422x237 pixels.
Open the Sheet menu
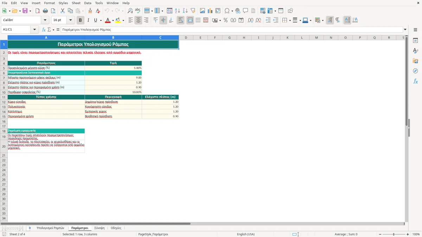coord(76,3)
